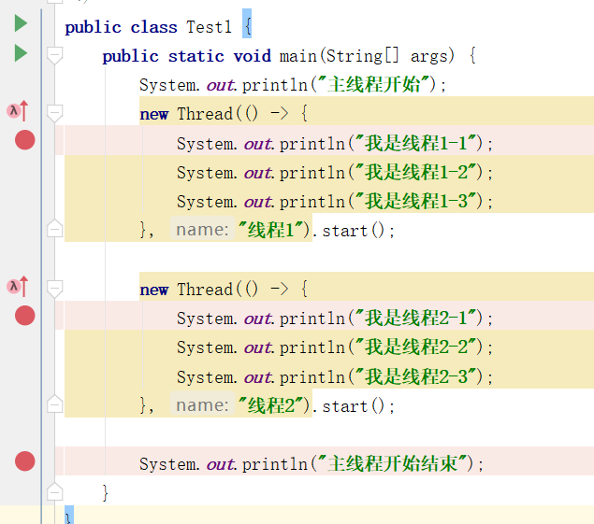This screenshot has height=524, width=594.
Task: Click highlighted opening brace after Test1
Action: point(247,23)
